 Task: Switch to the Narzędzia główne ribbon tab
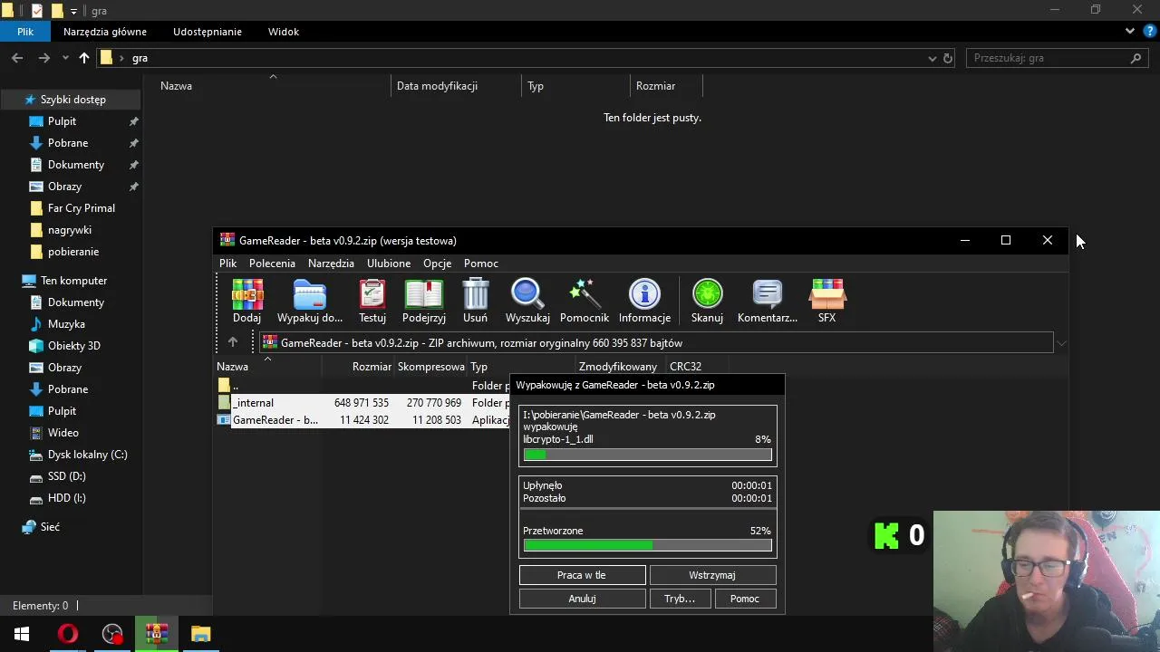pyautogui.click(x=105, y=31)
